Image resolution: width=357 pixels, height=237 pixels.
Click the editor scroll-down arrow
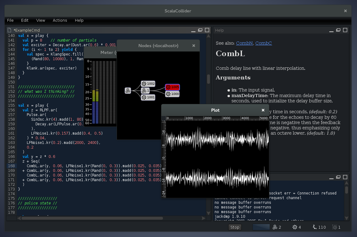208,213
